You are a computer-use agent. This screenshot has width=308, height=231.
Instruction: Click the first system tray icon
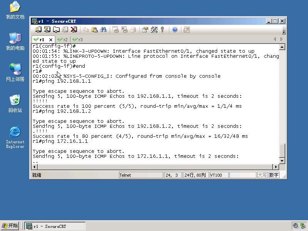pos(295,226)
